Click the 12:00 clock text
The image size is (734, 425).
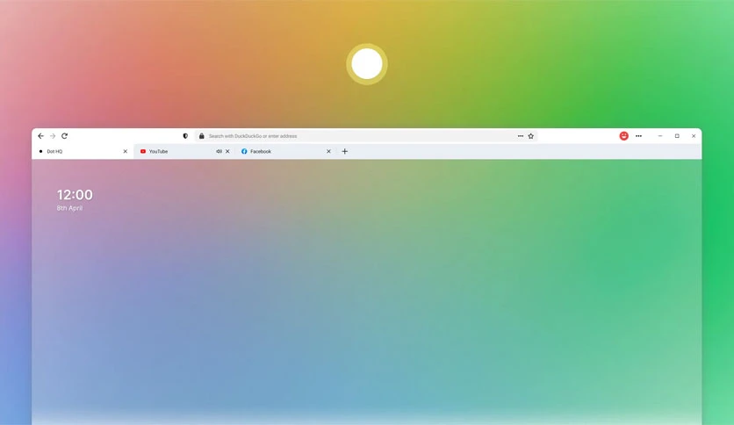[x=75, y=195]
